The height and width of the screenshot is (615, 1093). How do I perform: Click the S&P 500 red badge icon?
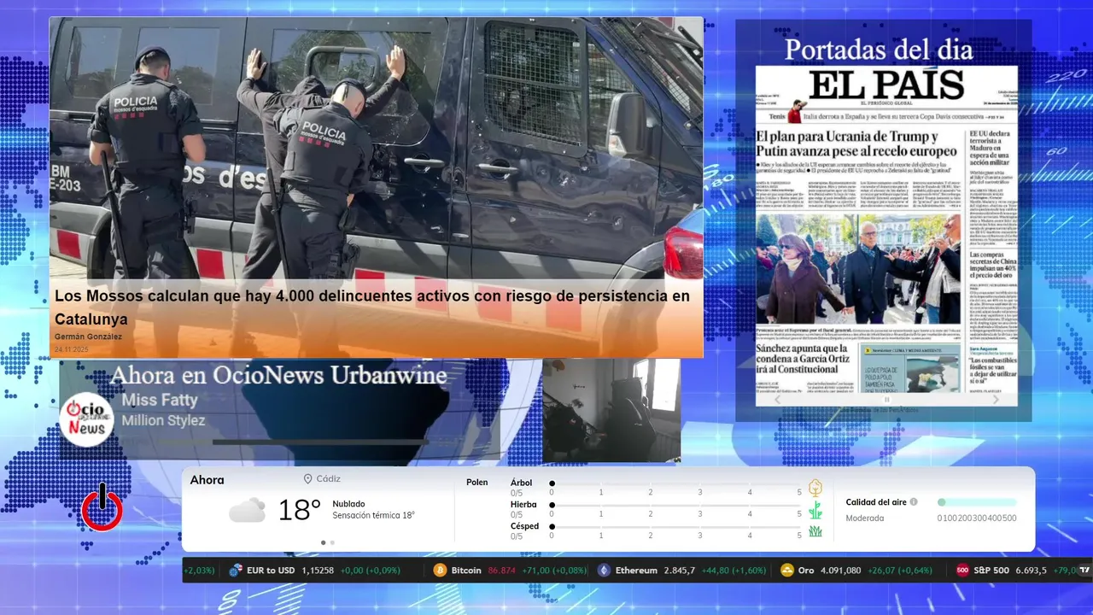click(x=962, y=570)
